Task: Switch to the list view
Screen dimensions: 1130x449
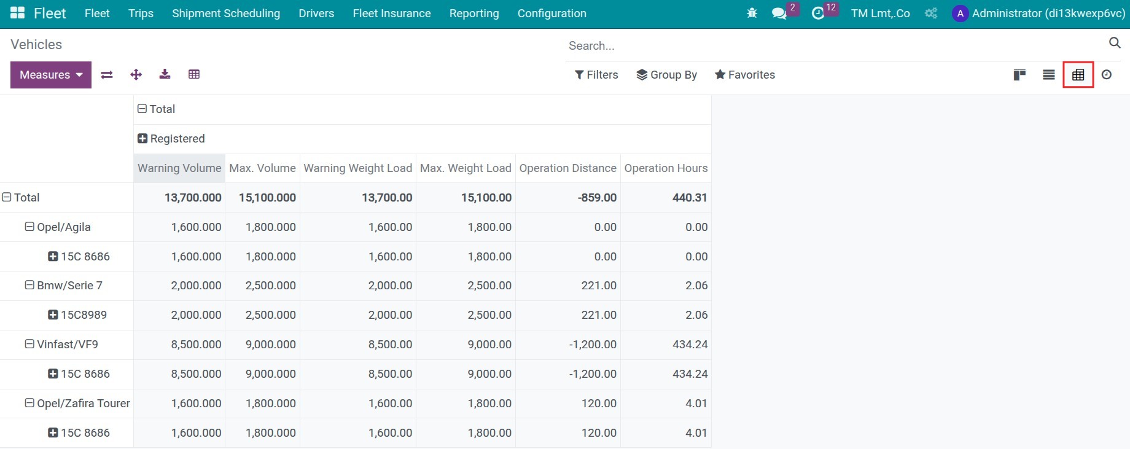Action: click(x=1049, y=75)
